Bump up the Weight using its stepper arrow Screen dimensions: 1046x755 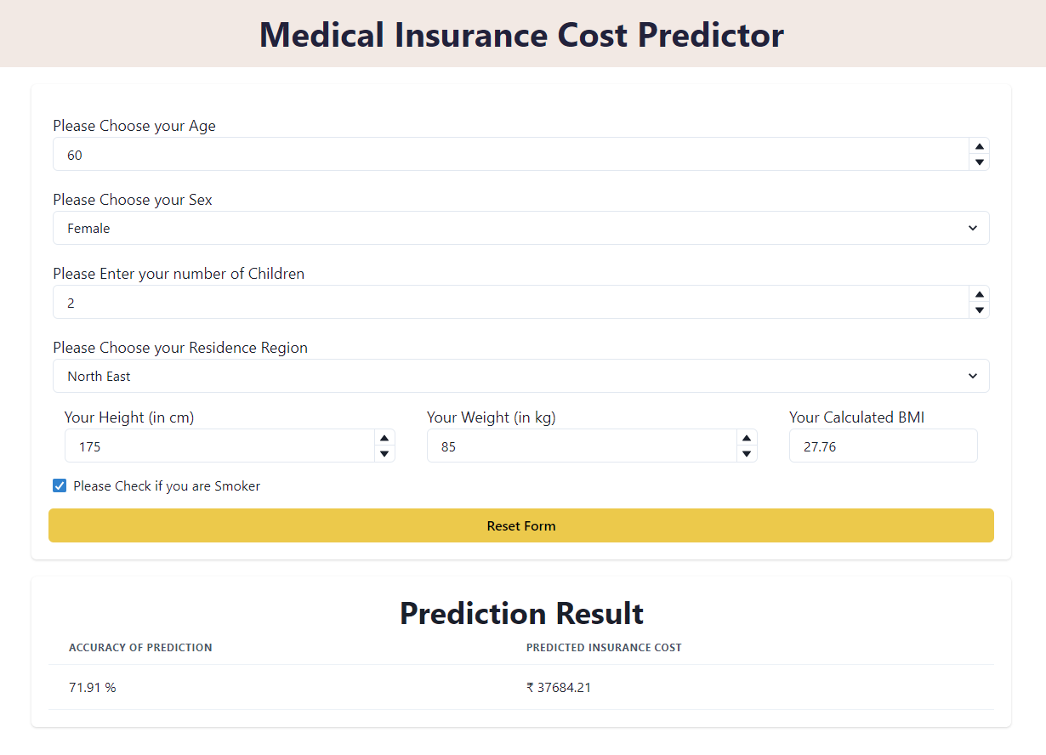pos(747,439)
